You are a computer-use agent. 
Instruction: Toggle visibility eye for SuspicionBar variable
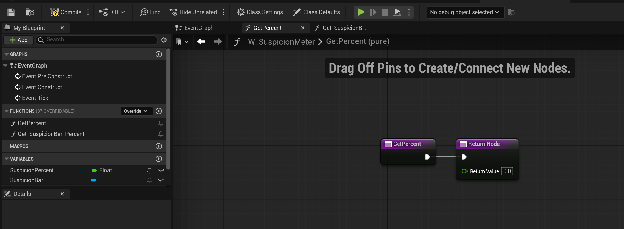(x=161, y=180)
